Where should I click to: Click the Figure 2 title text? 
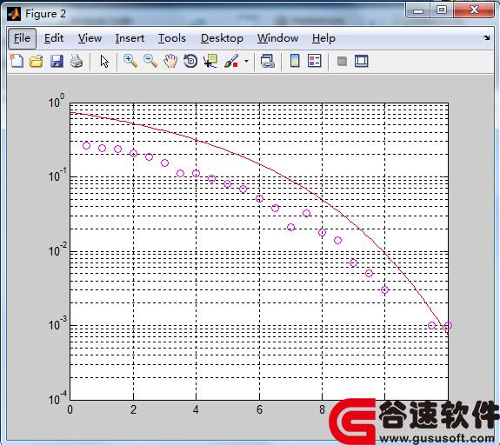point(45,14)
